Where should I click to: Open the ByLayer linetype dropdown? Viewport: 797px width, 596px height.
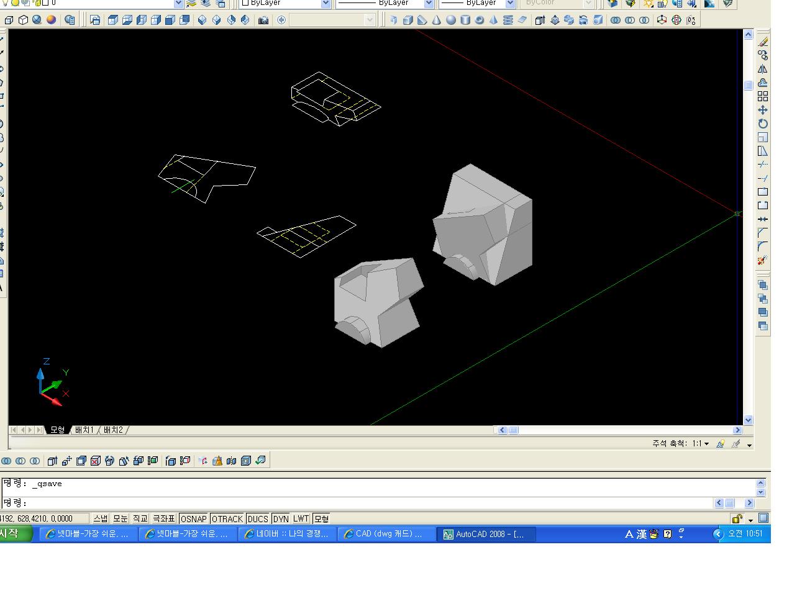pos(428,3)
